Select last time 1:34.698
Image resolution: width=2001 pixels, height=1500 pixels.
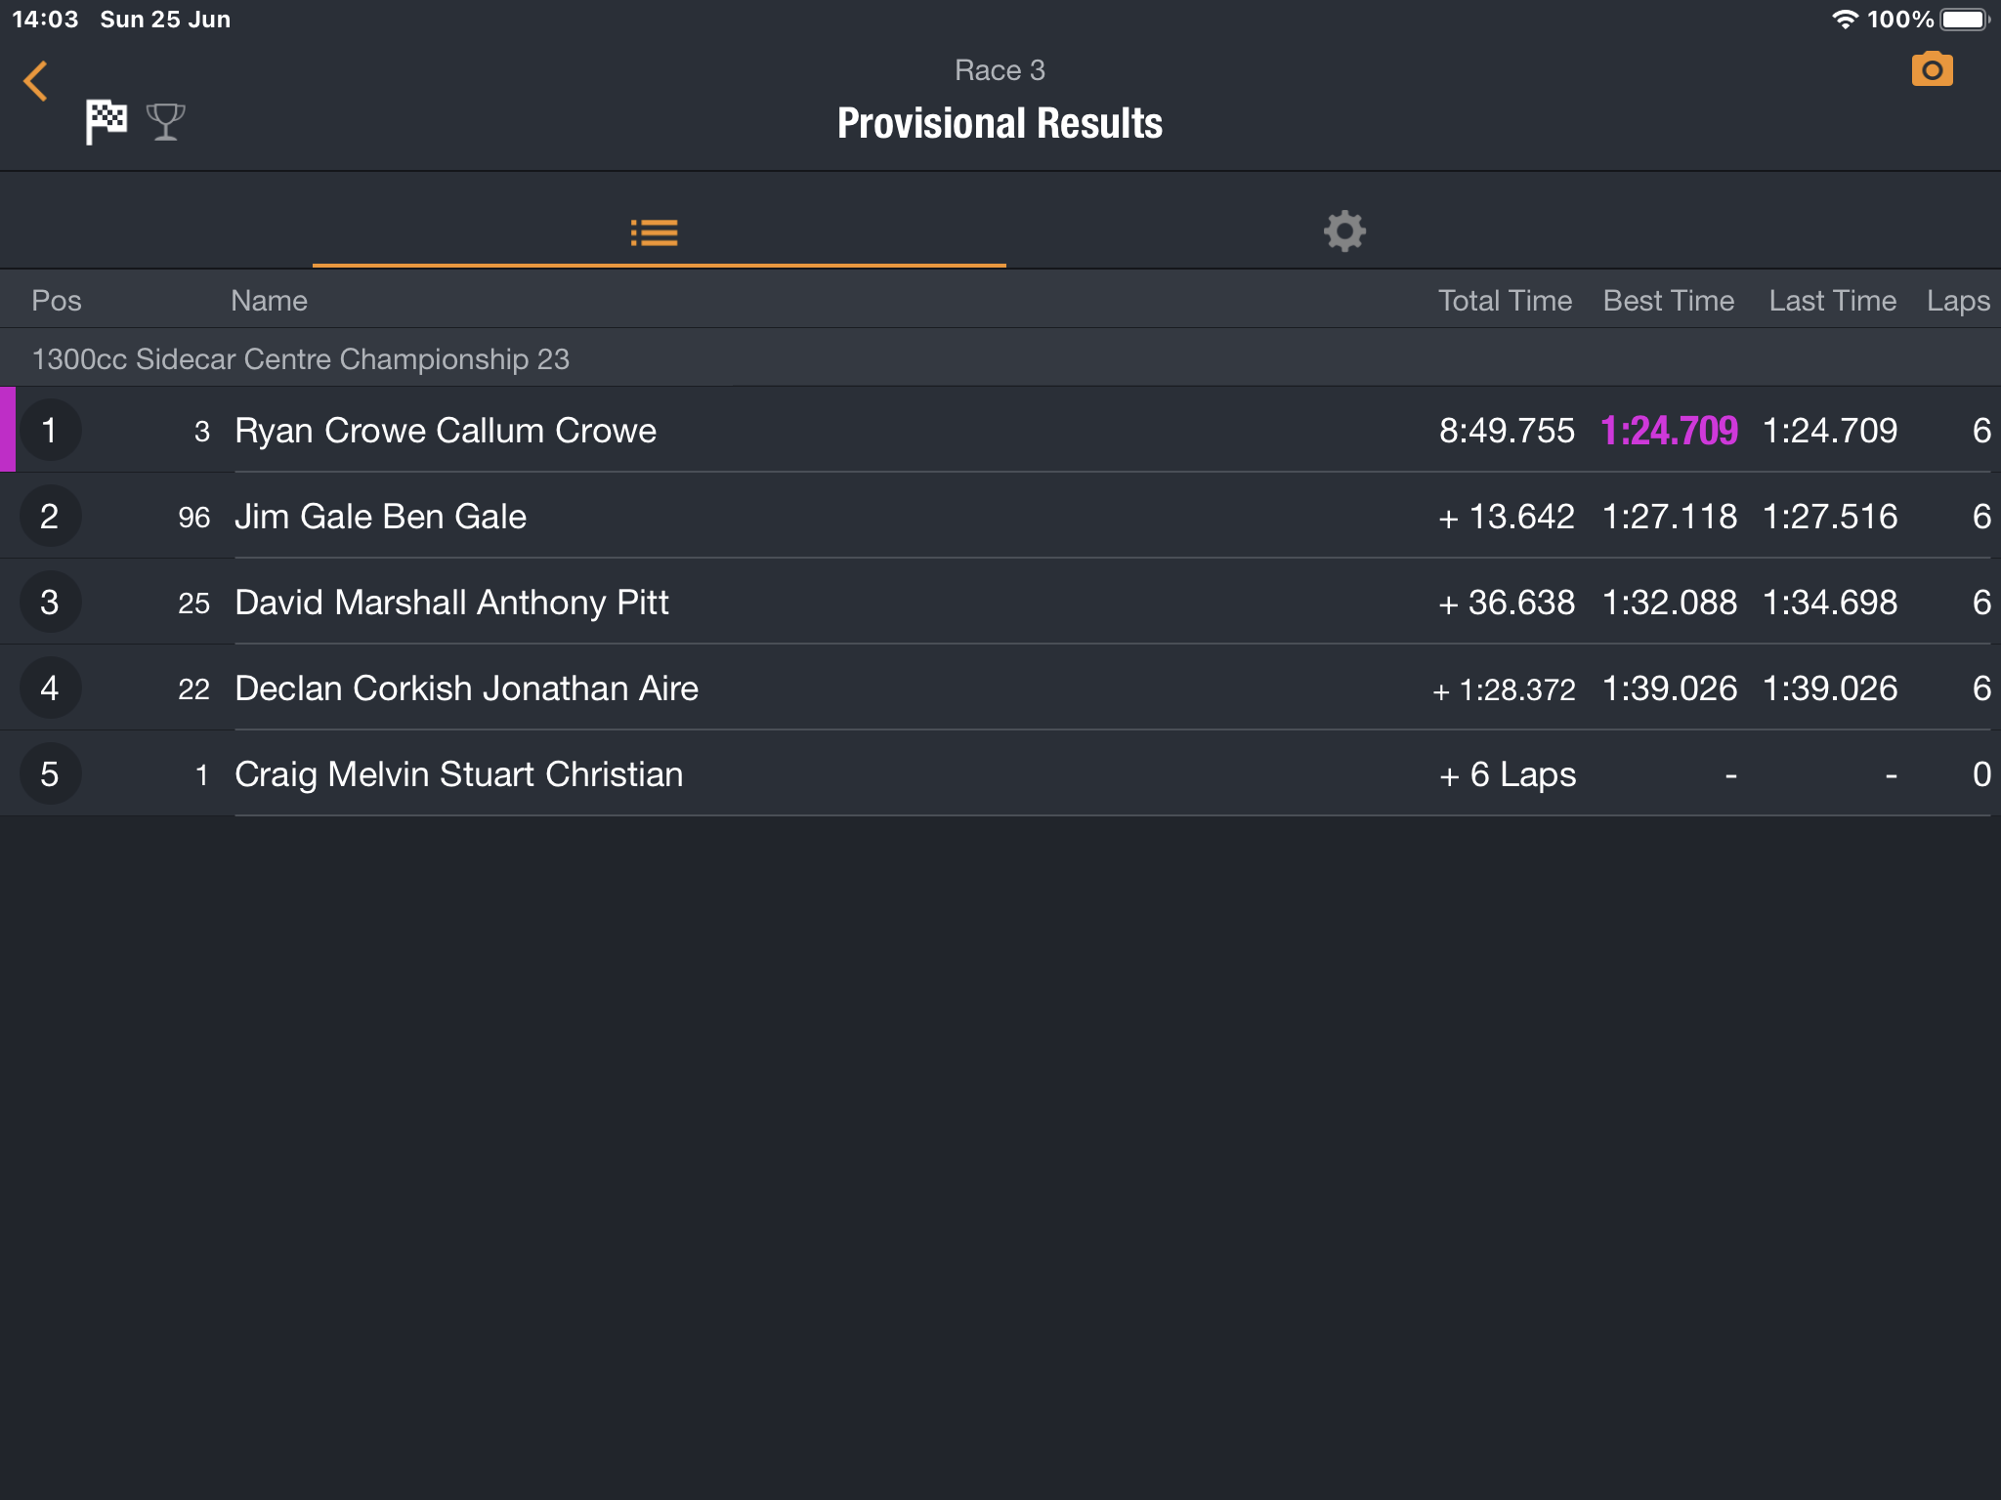pyautogui.click(x=1830, y=603)
